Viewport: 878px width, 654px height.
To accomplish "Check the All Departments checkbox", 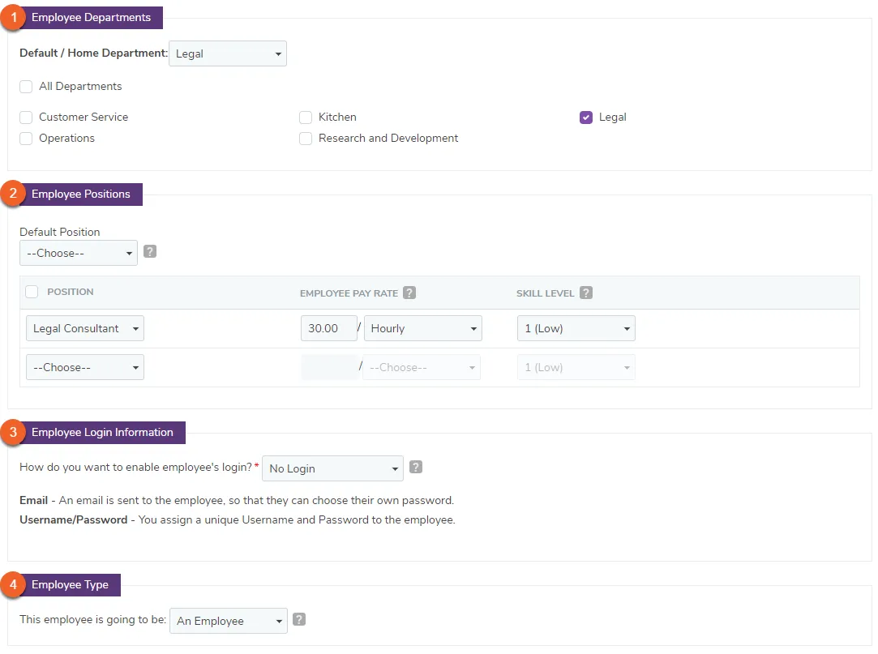I will tap(26, 87).
